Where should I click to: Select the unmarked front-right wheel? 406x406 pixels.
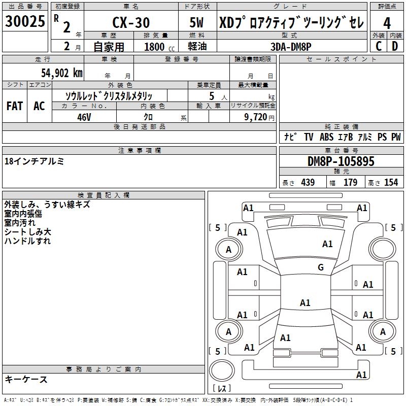(383, 249)
